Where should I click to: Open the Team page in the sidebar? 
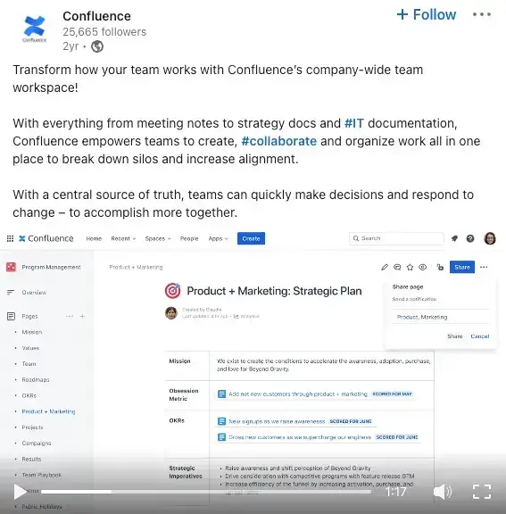pyautogui.click(x=29, y=364)
